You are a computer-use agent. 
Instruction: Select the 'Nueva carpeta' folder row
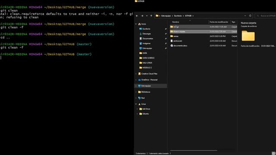point(203,31)
